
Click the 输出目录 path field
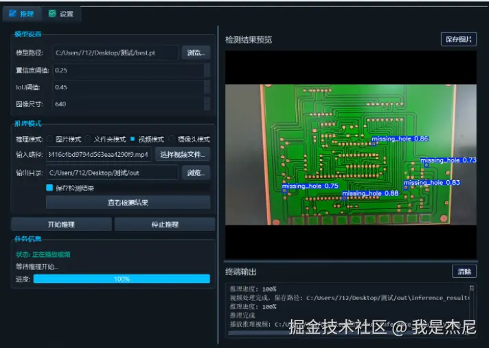tap(112, 173)
